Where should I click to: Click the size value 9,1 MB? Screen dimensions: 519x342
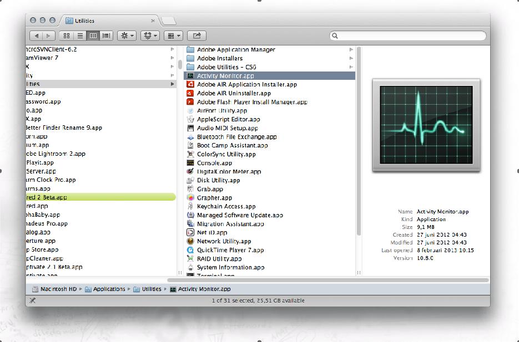coord(425,227)
